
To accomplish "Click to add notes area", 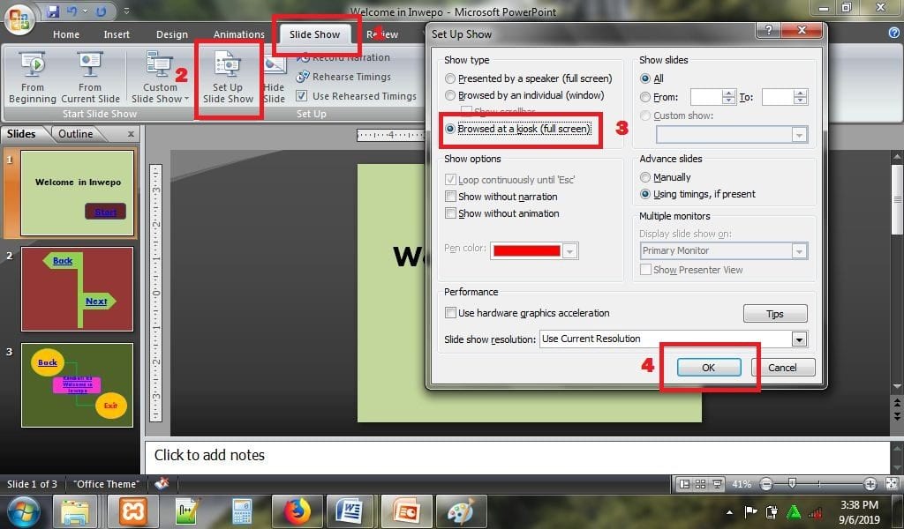I will (x=516, y=457).
